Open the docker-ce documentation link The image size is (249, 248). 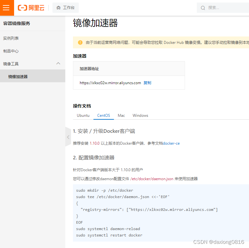(x=171, y=143)
